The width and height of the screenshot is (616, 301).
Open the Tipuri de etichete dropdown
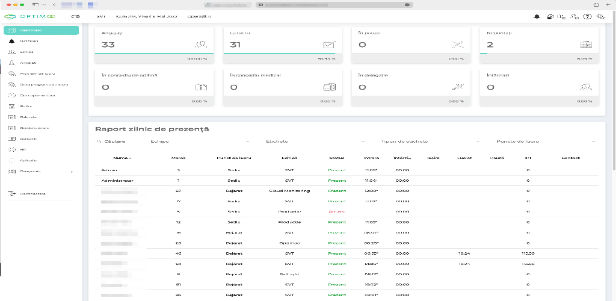[x=431, y=141]
